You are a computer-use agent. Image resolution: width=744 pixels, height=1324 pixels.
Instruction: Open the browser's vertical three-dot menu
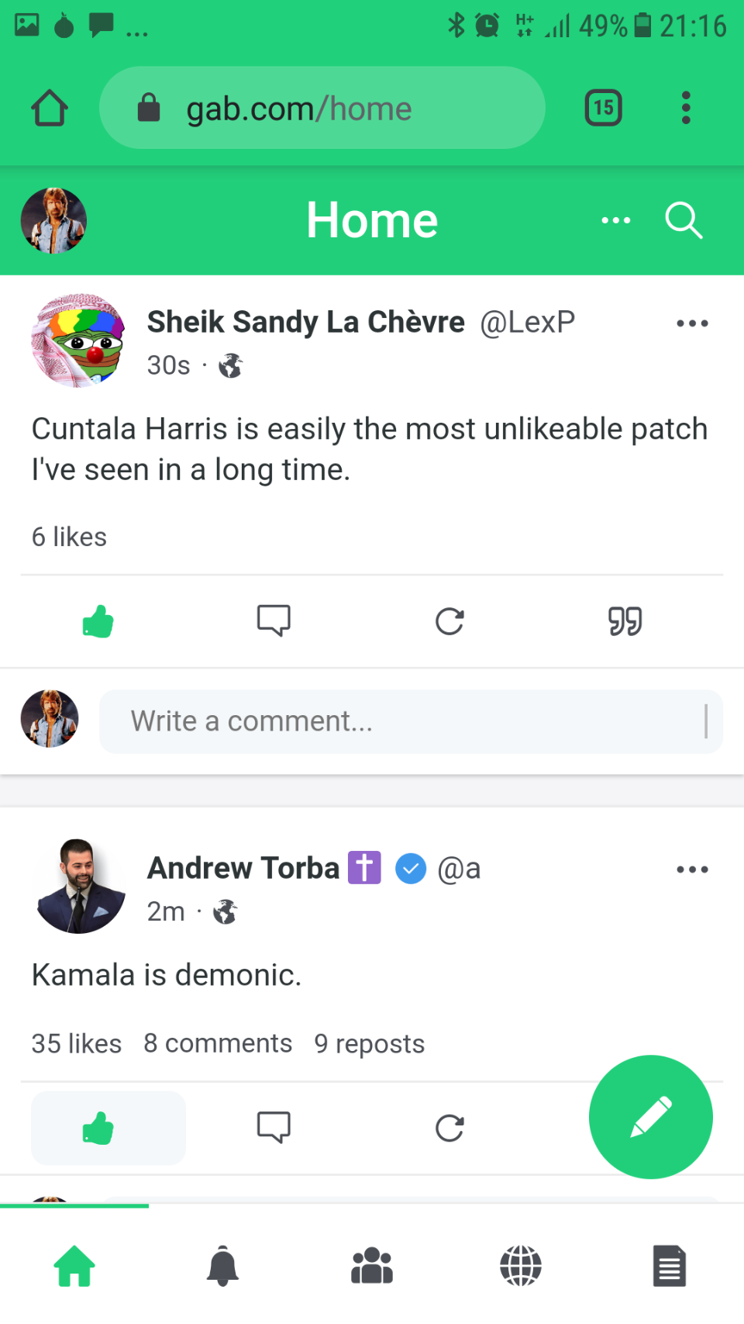point(686,108)
